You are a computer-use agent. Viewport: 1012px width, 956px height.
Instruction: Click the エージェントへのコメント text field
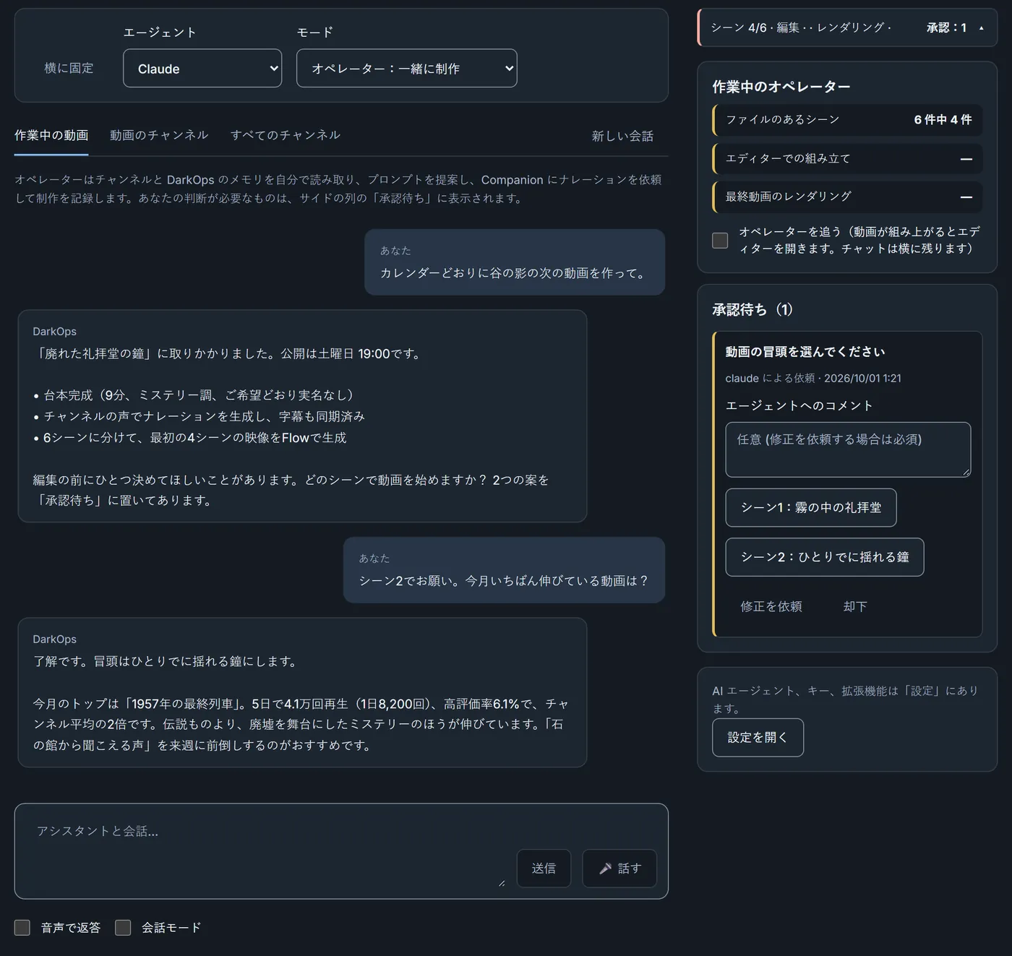[x=848, y=449]
